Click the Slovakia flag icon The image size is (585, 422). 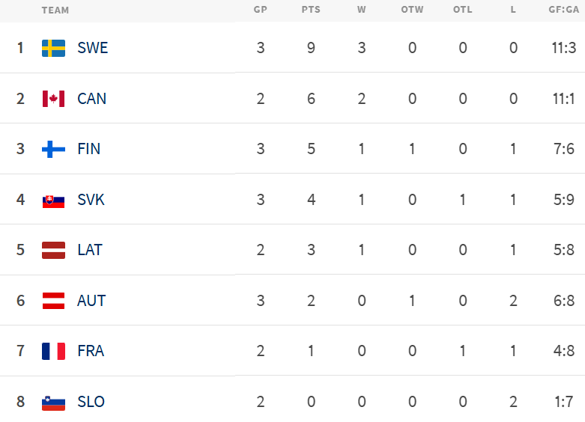[53, 200]
